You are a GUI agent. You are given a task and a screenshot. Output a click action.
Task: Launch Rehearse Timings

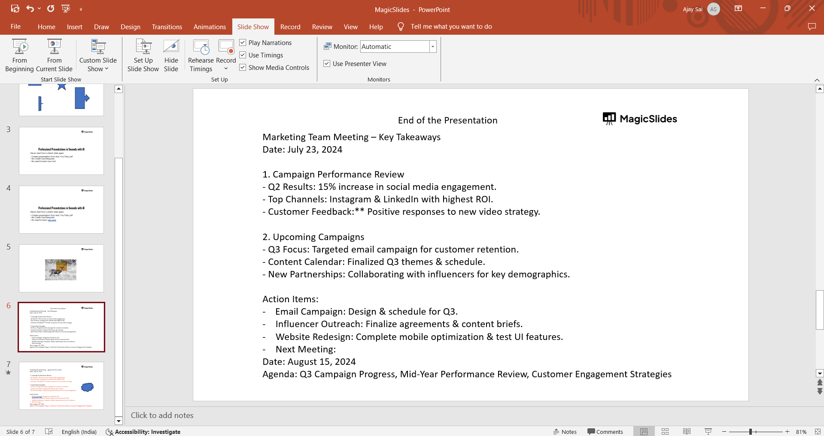point(201,55)
